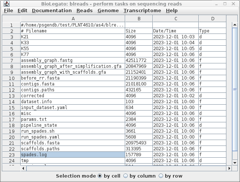Click the vertical scrollbar down arrow

(x=235, y=162)
